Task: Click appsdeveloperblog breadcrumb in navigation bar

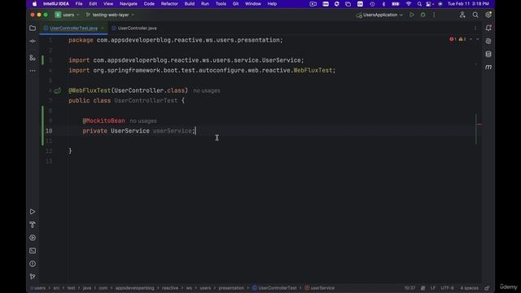Action: [134, 288]
